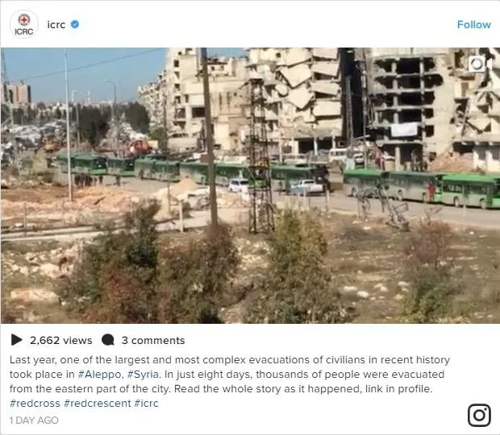Open the #Aleppo hashtag
This screenshot has width=500, height=435.
point(99,374)
